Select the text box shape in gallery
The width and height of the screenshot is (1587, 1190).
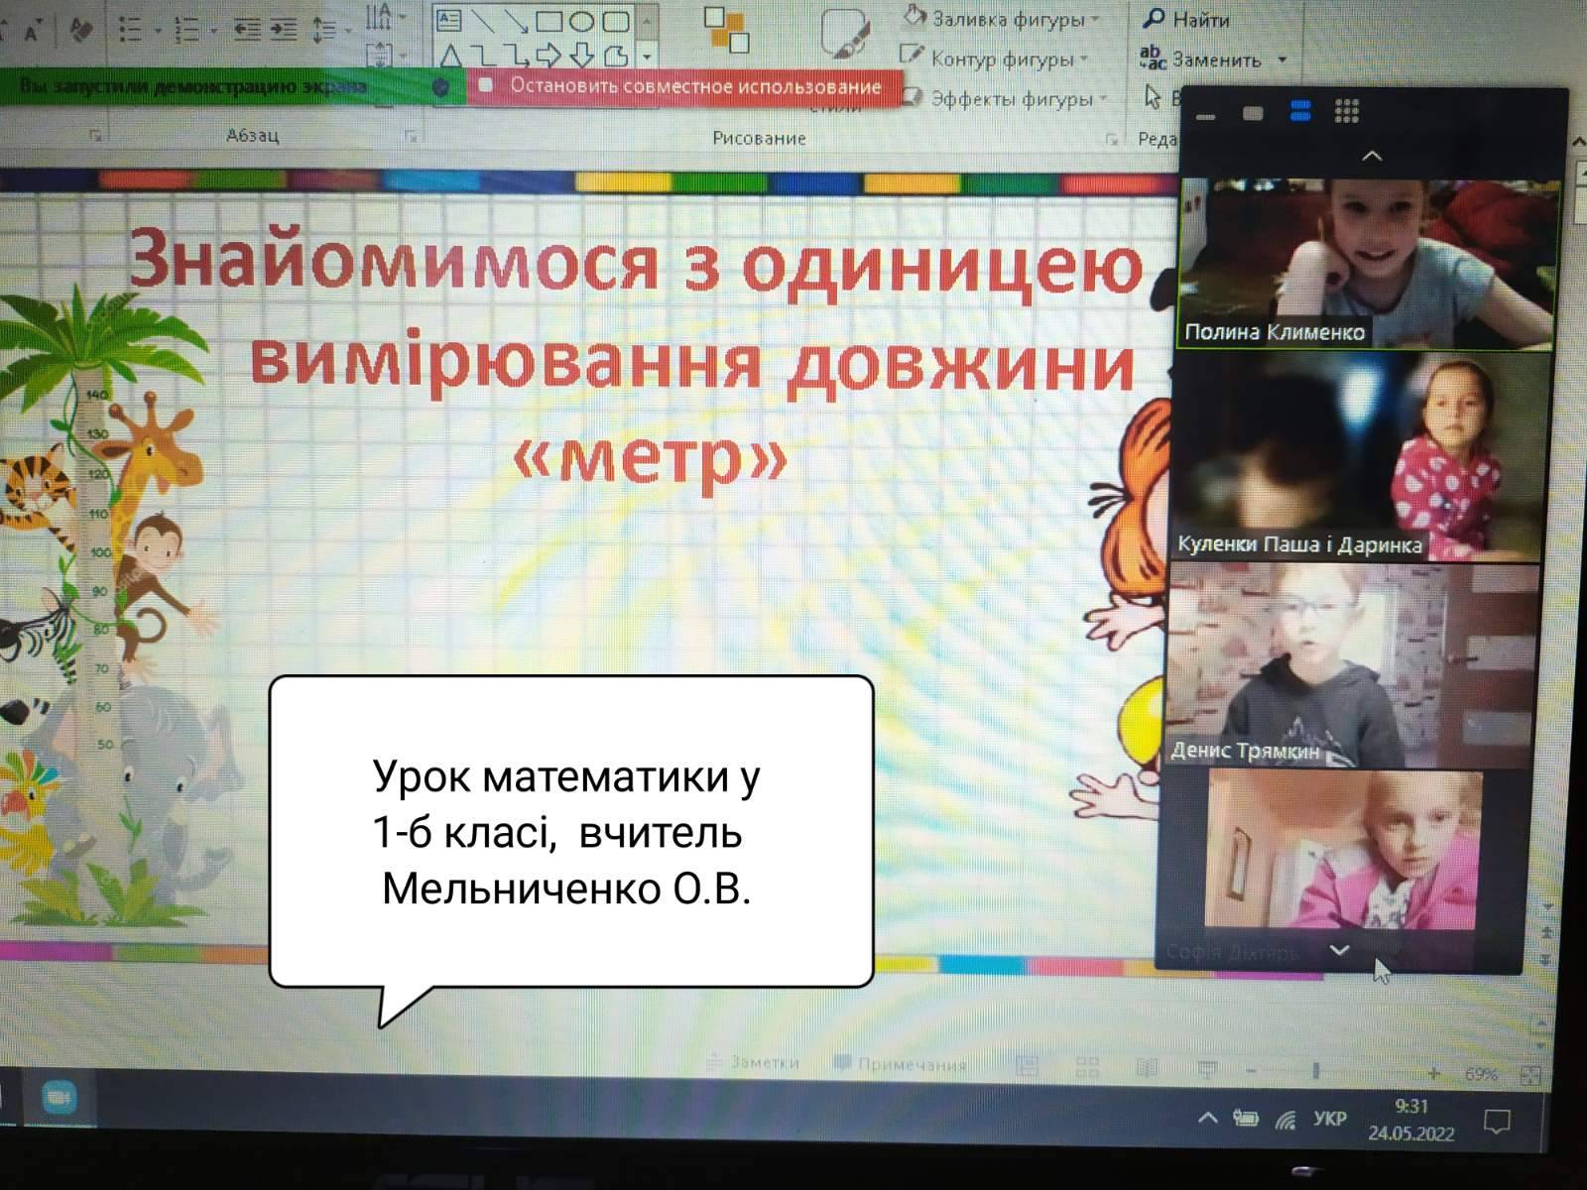(x=449, y=21)
